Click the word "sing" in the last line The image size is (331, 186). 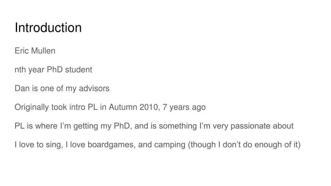[x=53, y=145]
